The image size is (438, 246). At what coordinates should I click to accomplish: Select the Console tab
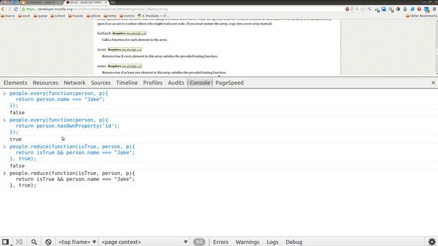coord(200,83)
